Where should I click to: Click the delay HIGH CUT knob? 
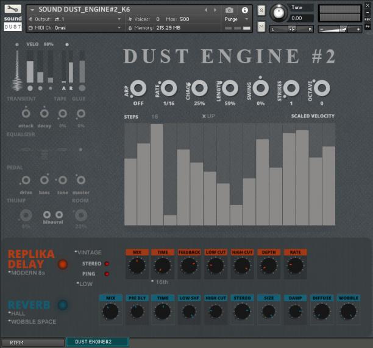(x=242, y=266)
